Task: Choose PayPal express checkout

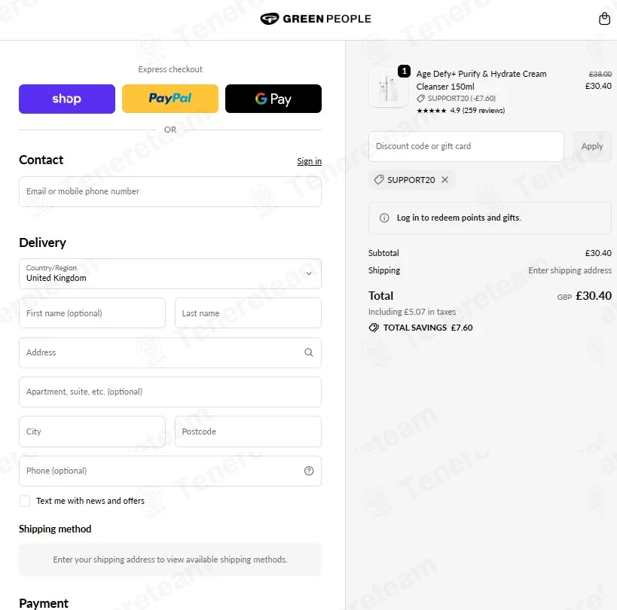Action: click(170, 99)
